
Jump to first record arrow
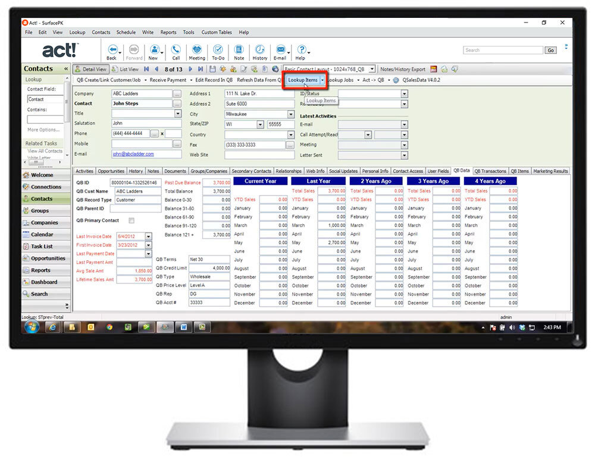click(x=146, y=69)
